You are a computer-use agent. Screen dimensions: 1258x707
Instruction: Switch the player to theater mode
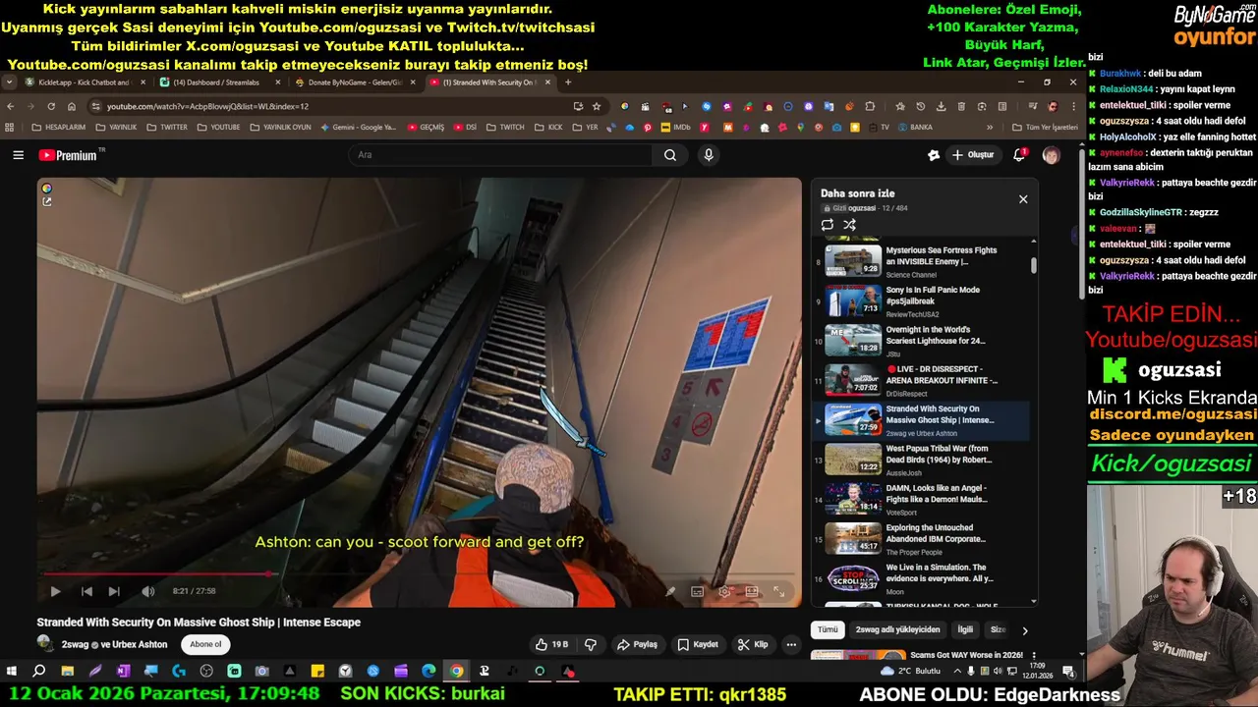pyautogui.click(x=752, y=591)
